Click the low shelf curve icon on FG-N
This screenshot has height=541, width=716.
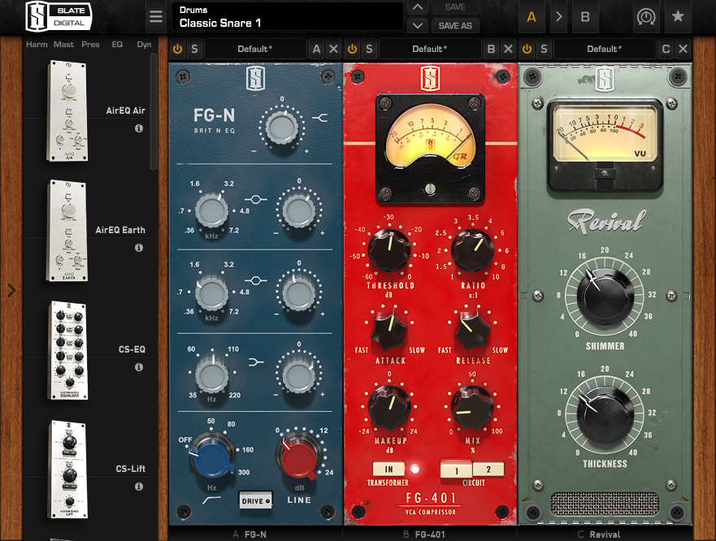256,362
